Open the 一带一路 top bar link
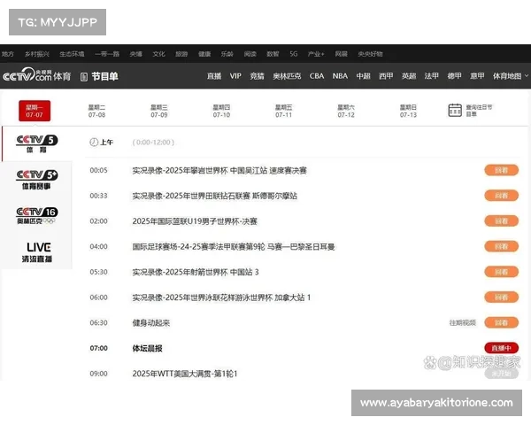Image resolution: width=531 pixels, height=425 pixels. [x=107, y=54]
